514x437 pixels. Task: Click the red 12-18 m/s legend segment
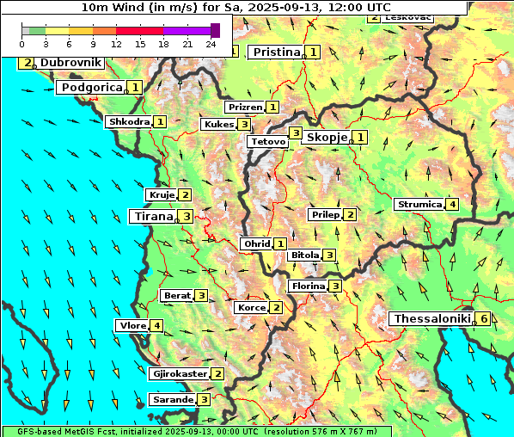tap(139, 31)
